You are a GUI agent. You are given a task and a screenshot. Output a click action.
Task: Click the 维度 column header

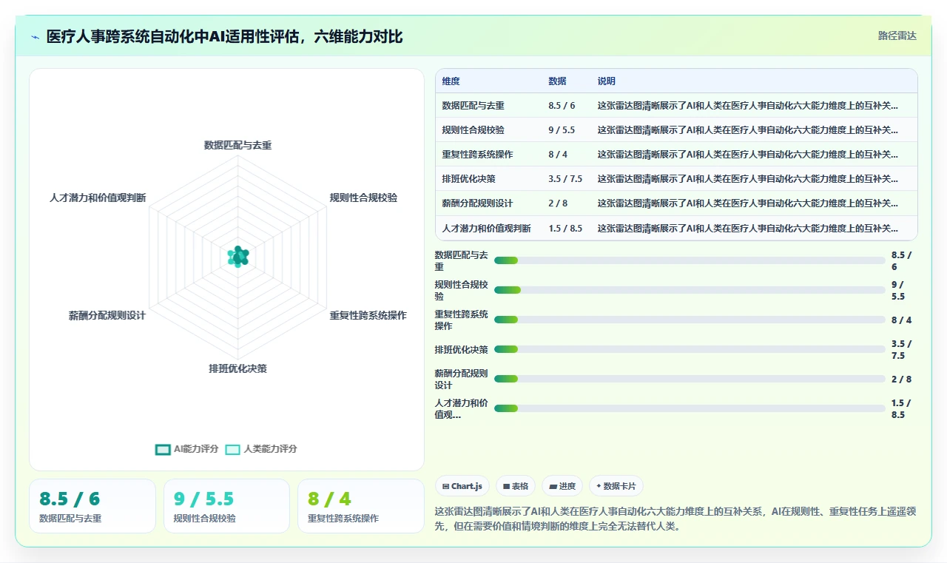pos(451,81)
